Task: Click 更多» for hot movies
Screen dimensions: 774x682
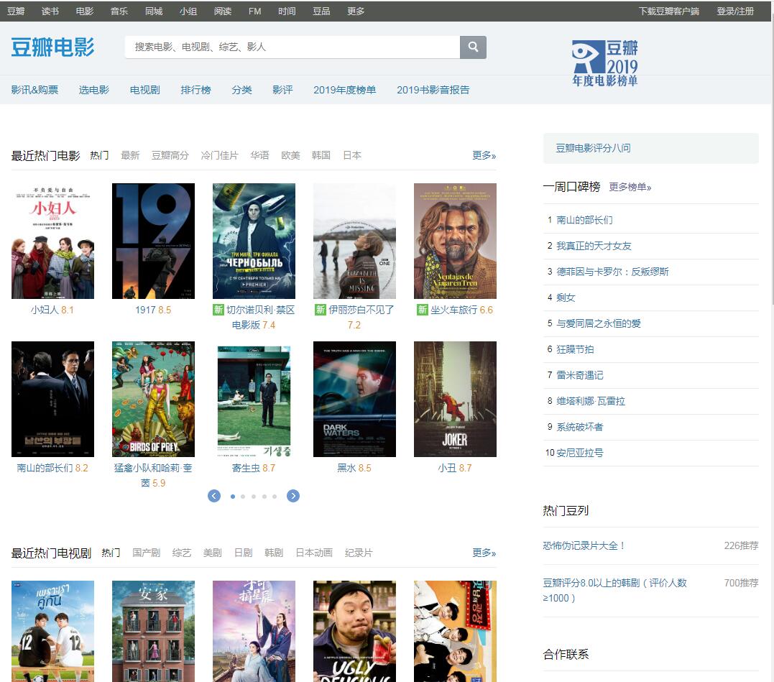Action: pyautogui.click(x=484, y=155)
